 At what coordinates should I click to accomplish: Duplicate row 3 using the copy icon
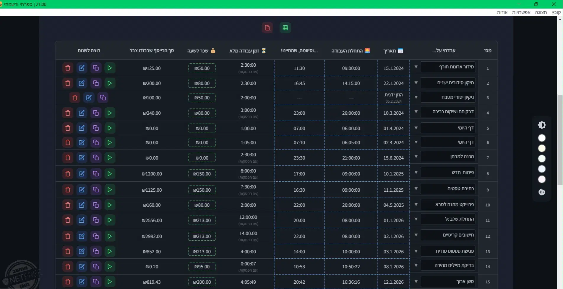point(103,98)
